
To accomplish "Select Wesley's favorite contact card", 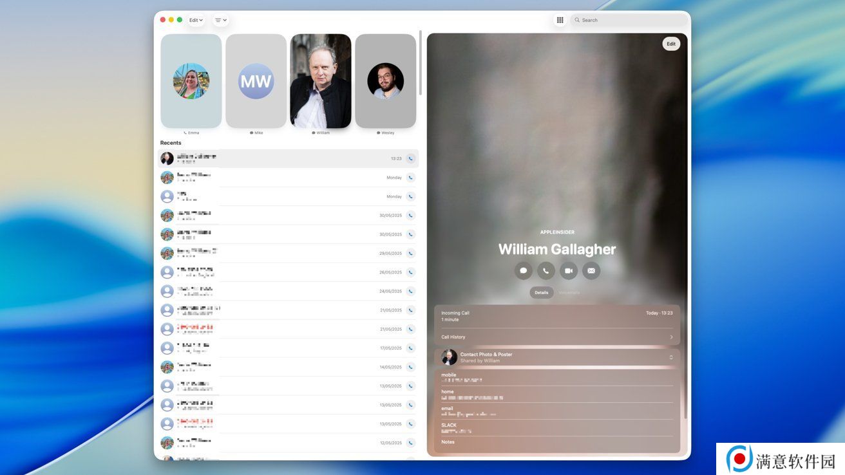I will 385,81.
